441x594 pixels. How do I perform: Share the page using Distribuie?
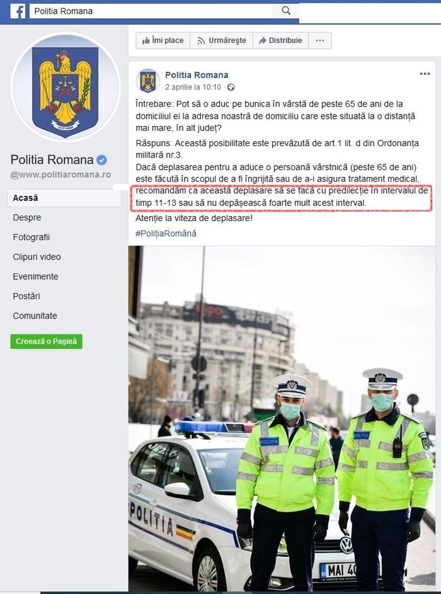click(x=281, y=40)
